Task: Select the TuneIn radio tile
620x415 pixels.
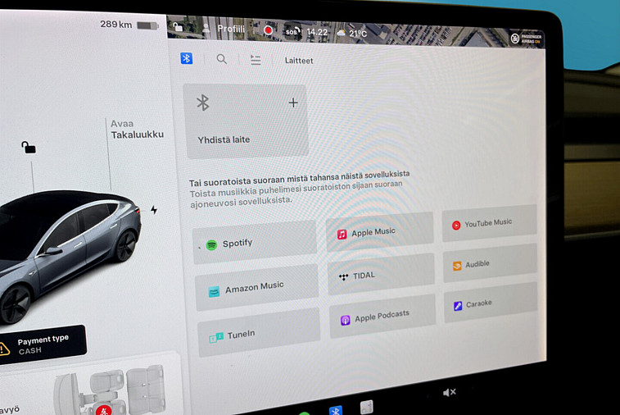Action: click(259, 334)
